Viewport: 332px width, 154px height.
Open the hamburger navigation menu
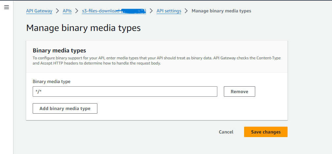[x=6, y=7]
